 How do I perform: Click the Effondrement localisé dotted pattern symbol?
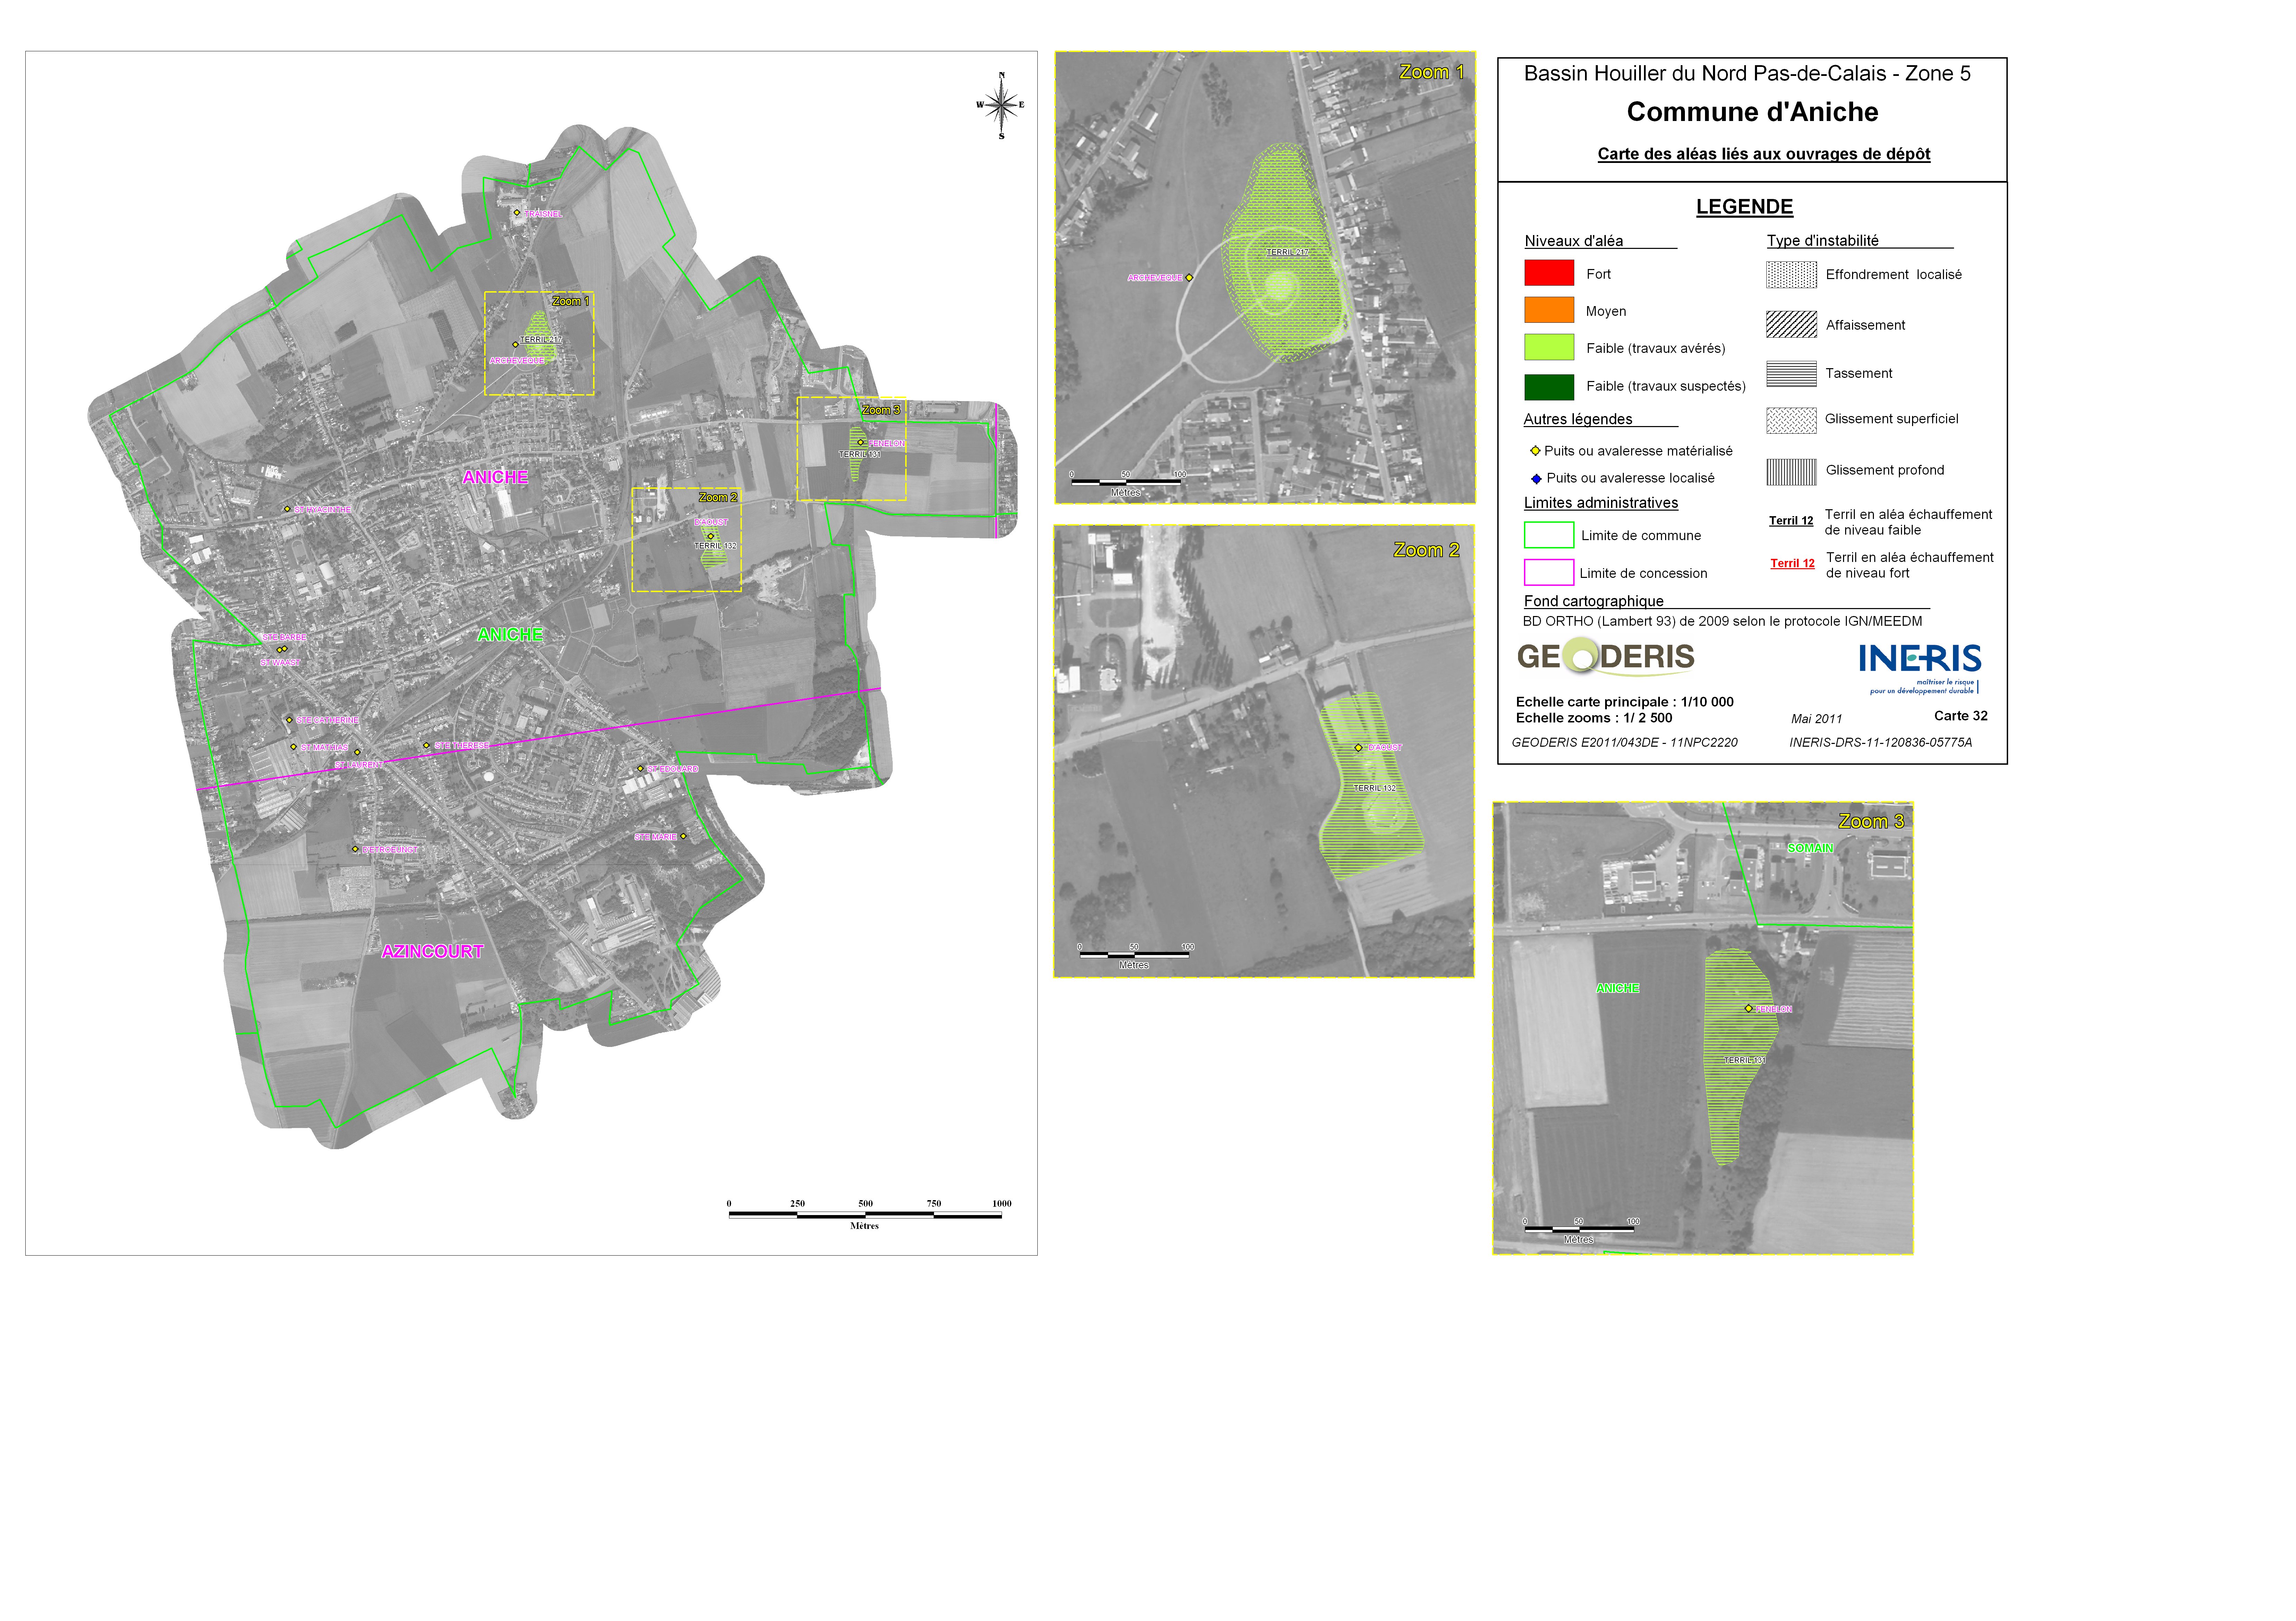[1791, 275]
